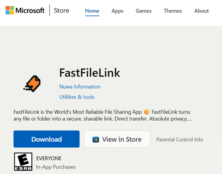Click the Microsoft logo
This screenshot has width=222, height=174.
(25, 10)
